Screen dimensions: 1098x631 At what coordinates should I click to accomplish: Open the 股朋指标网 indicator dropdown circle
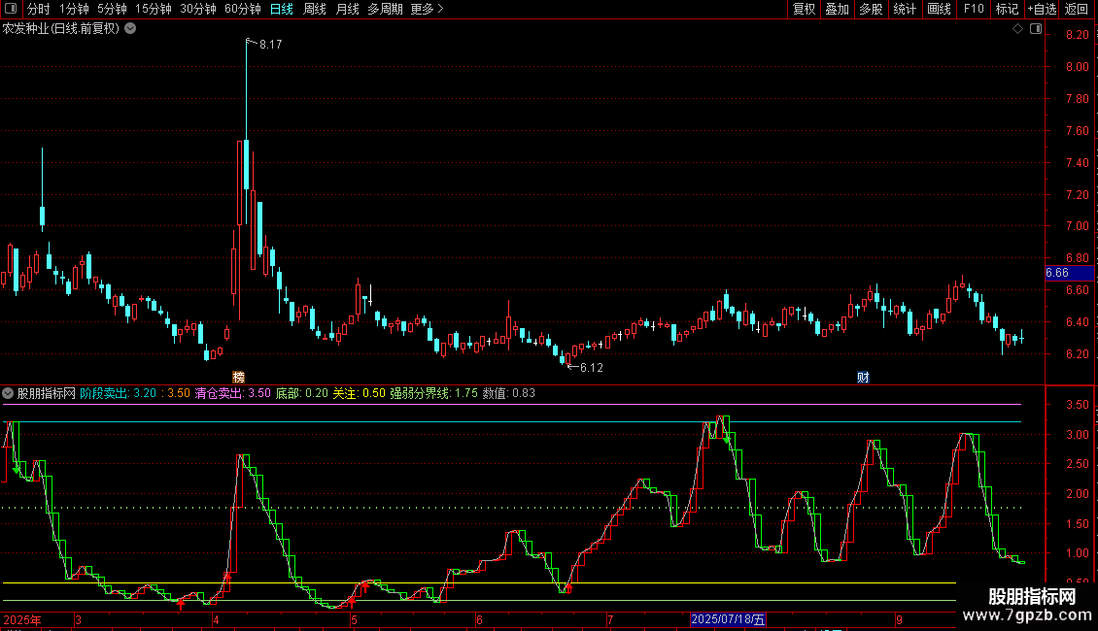coord(8,393)
